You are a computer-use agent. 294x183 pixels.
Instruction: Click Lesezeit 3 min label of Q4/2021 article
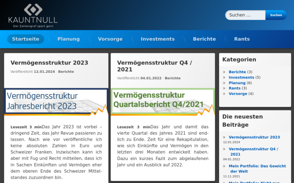click(134, 127)
